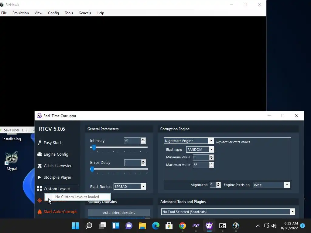Increase Minimum Value stepper

tap(211, 156)
